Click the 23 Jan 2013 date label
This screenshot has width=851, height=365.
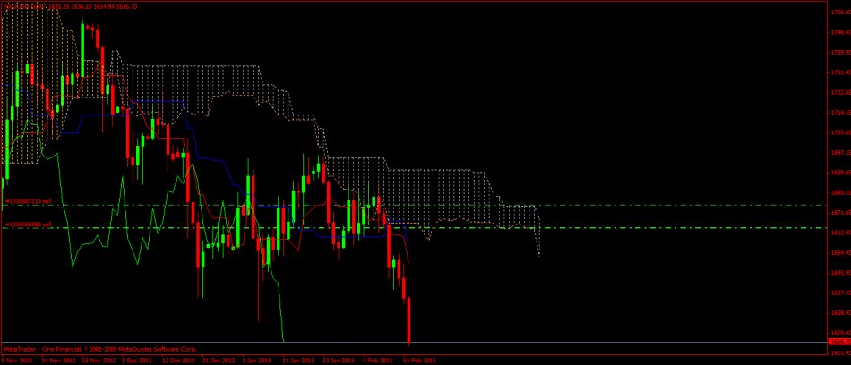click(x=340, y=361)
